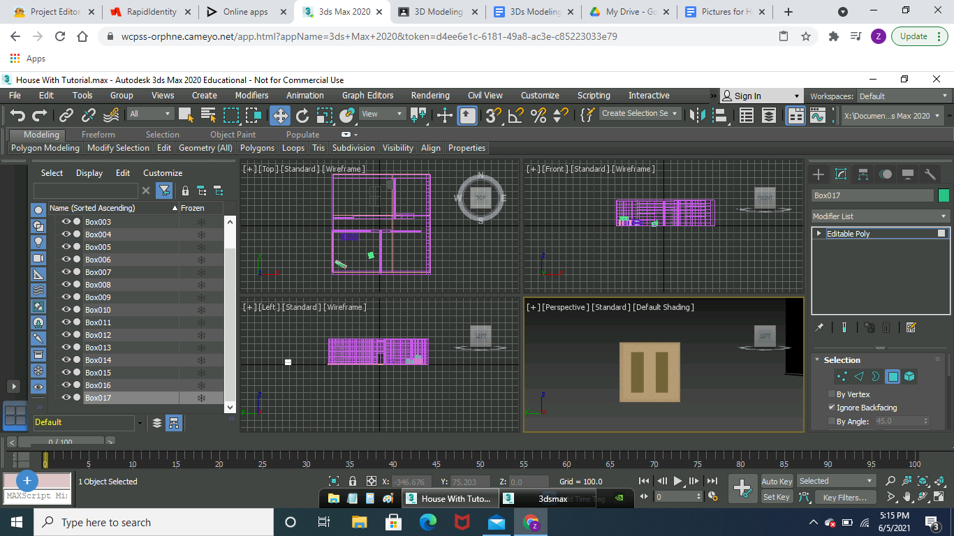Open the Graph Editors menu

367,96
